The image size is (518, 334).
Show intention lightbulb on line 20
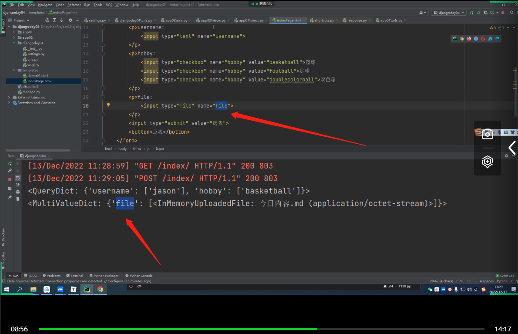[108, 105]
